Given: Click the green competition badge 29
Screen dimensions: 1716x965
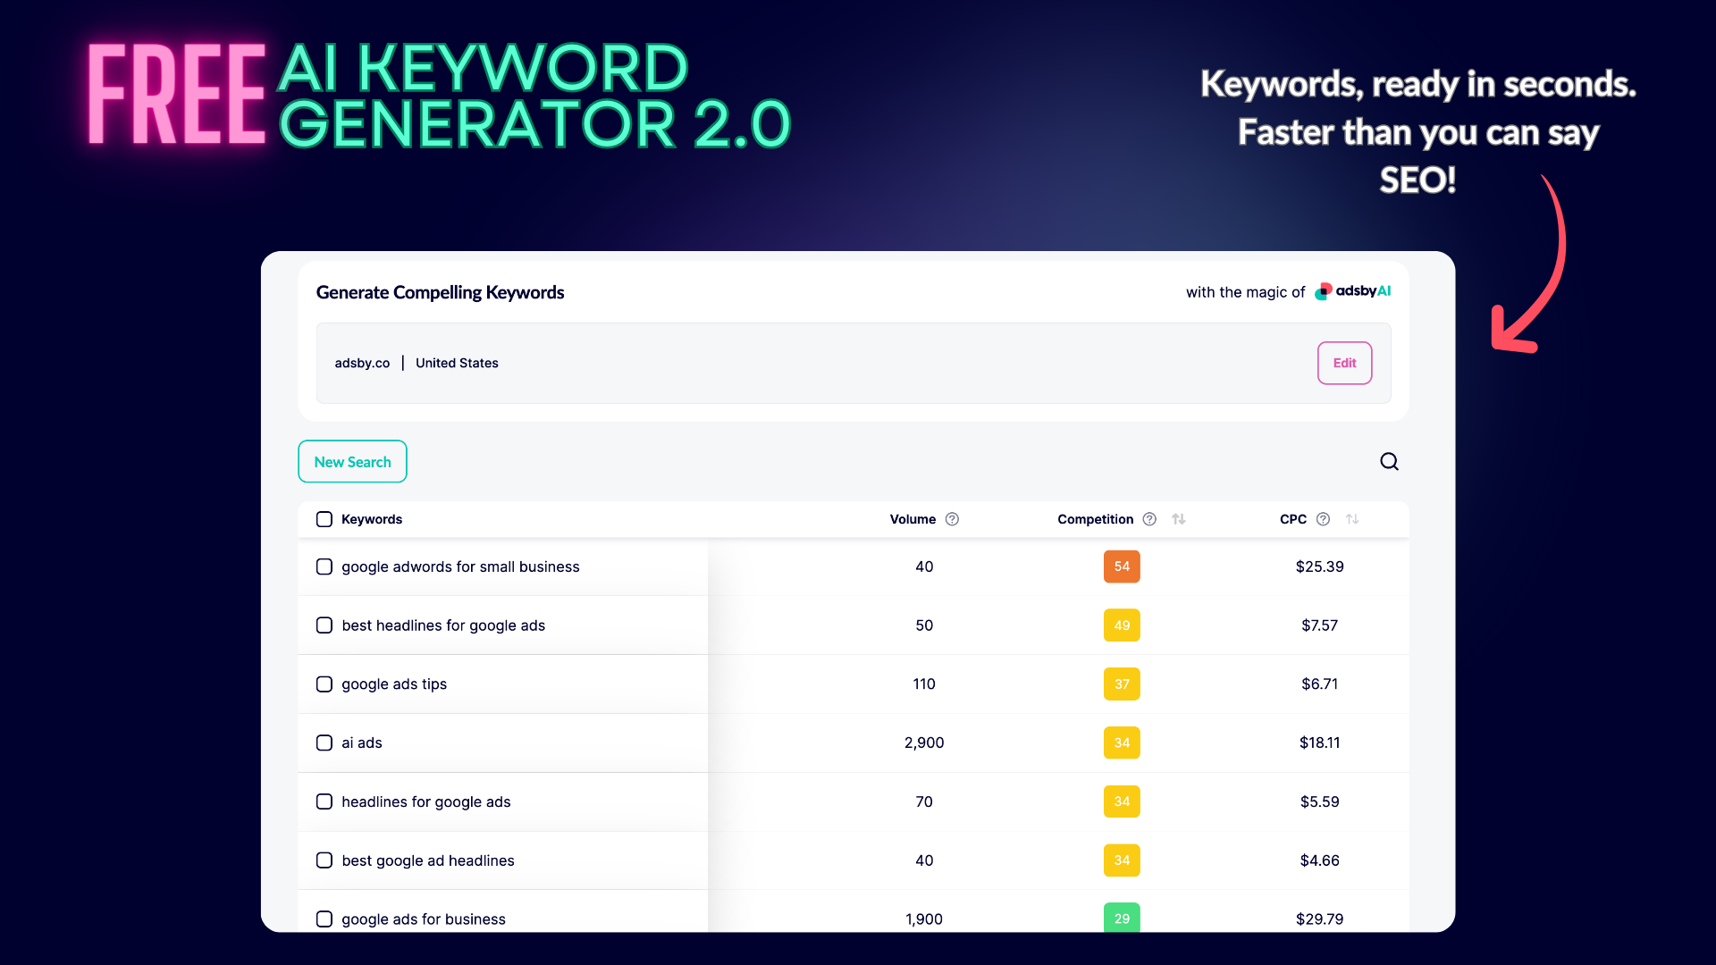Looking at the screenshot, I should [1122, 918].
